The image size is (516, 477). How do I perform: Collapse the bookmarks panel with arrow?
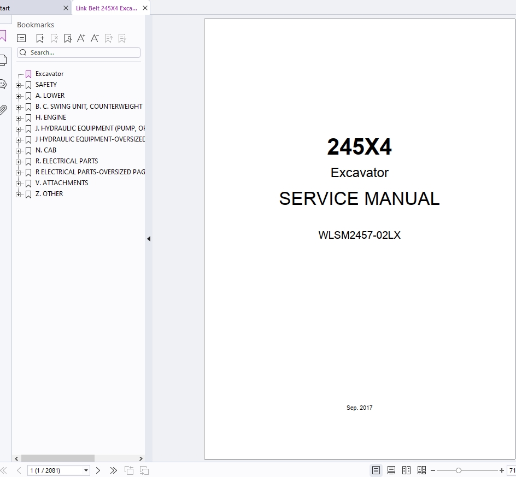(149, 239)
